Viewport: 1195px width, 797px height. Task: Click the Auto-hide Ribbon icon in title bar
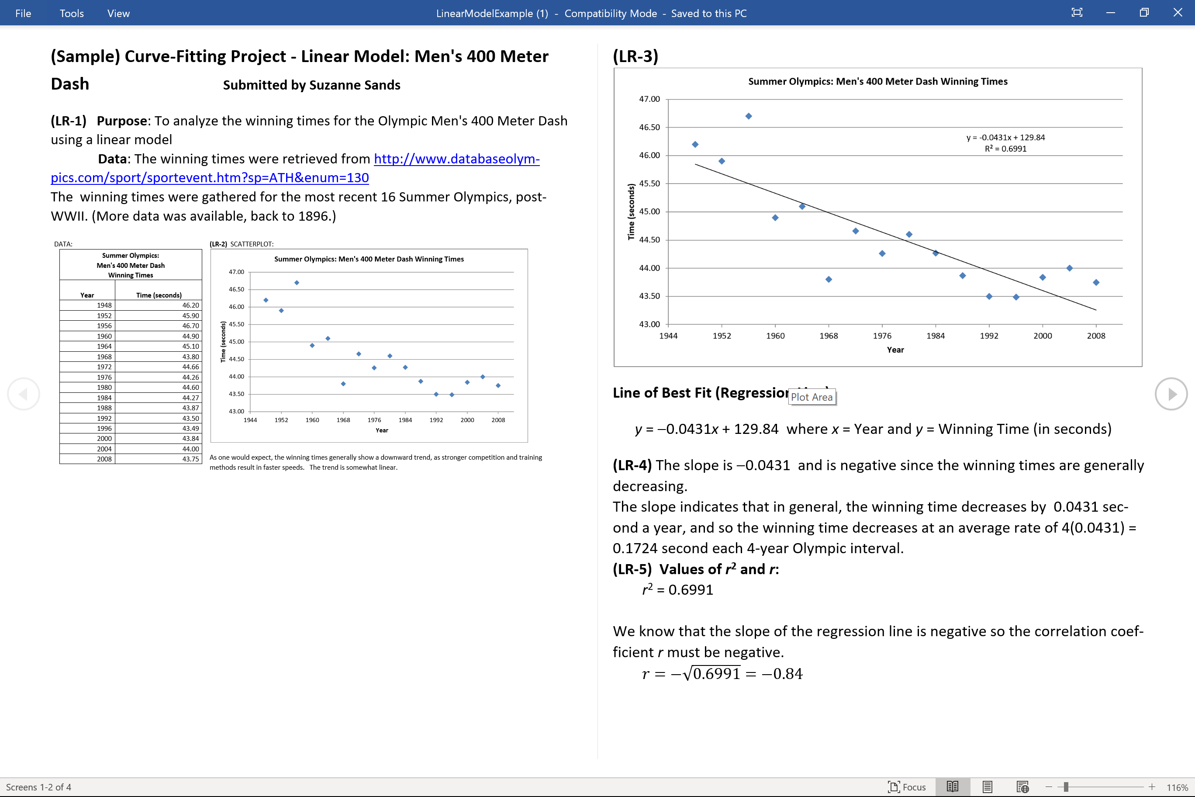click(1077, 12)
